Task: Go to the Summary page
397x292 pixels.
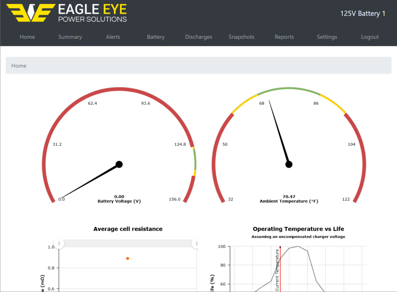Action: 70,37
